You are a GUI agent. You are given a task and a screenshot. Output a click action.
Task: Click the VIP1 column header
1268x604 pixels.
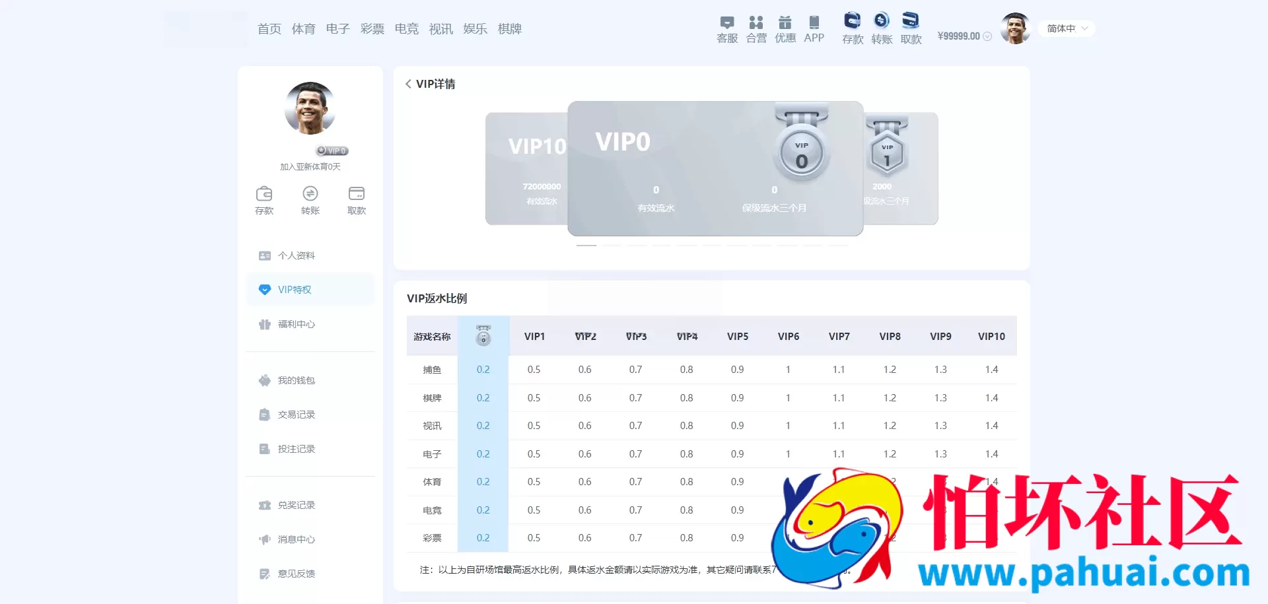pos(534,337)
